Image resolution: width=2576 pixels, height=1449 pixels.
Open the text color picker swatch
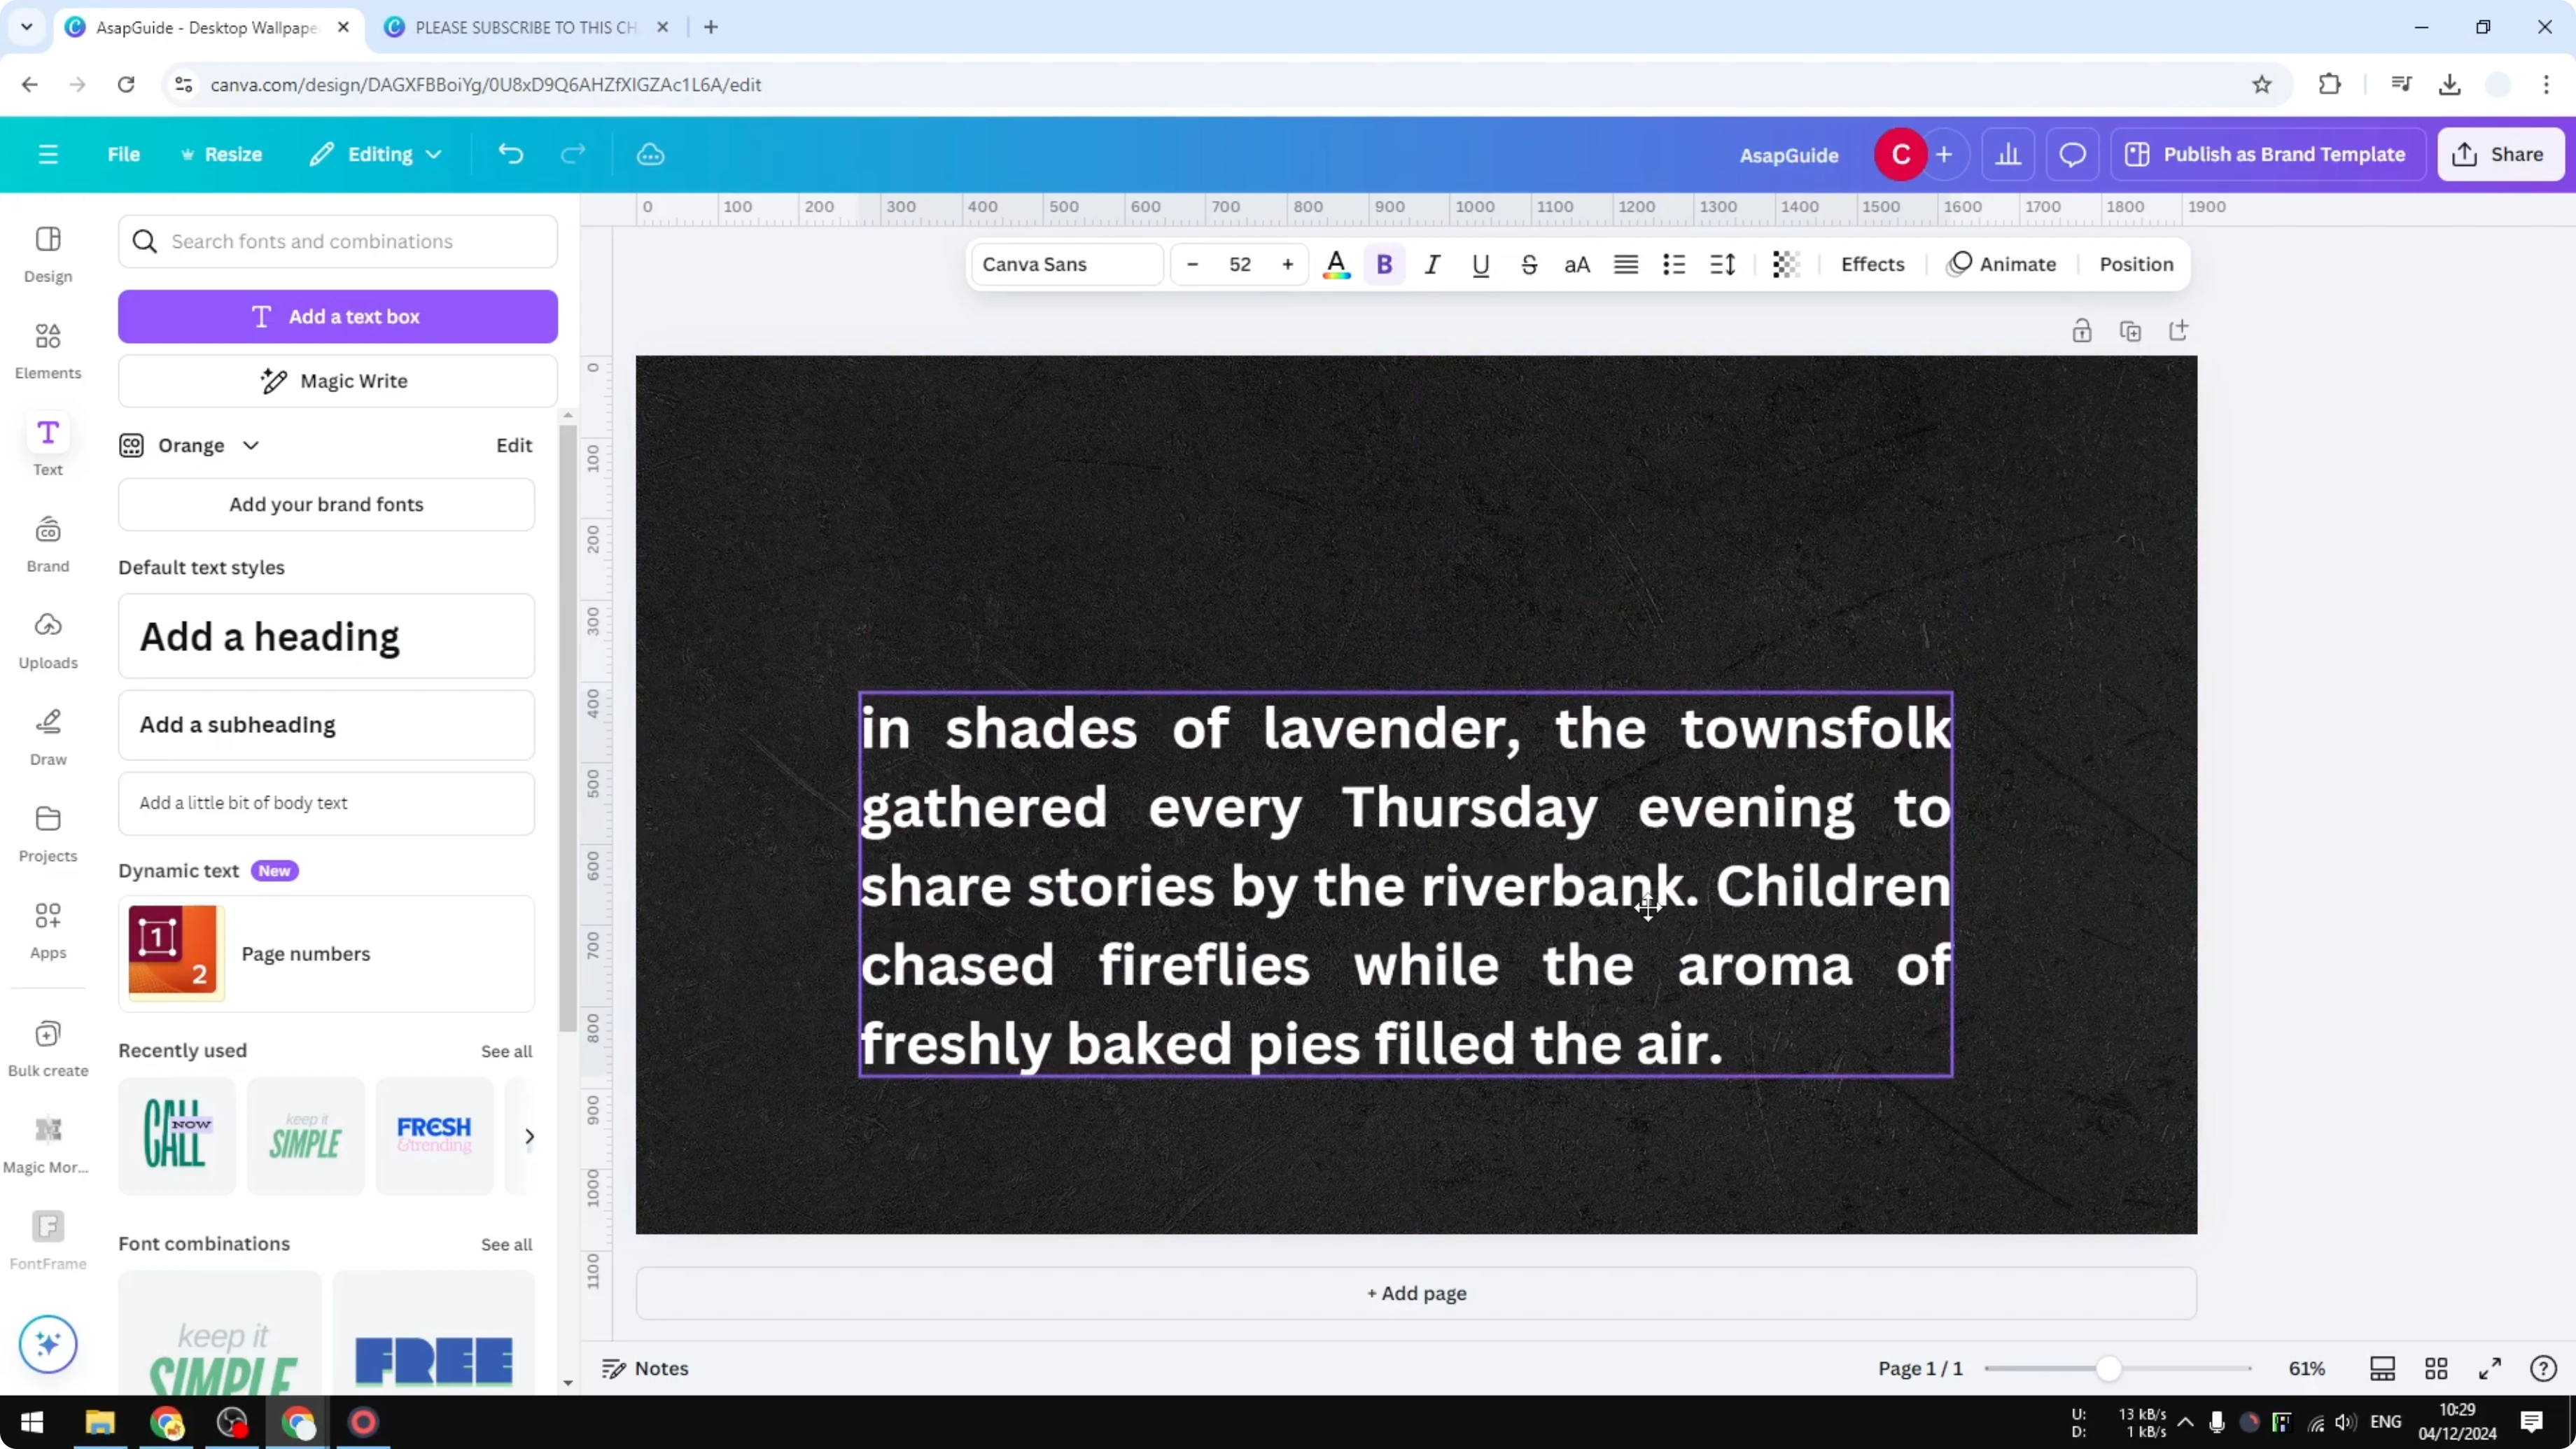tap(1337, 264)
